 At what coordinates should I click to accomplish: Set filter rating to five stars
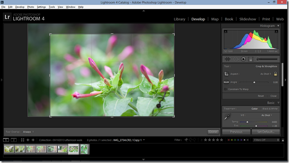click(x=221, y=140)
